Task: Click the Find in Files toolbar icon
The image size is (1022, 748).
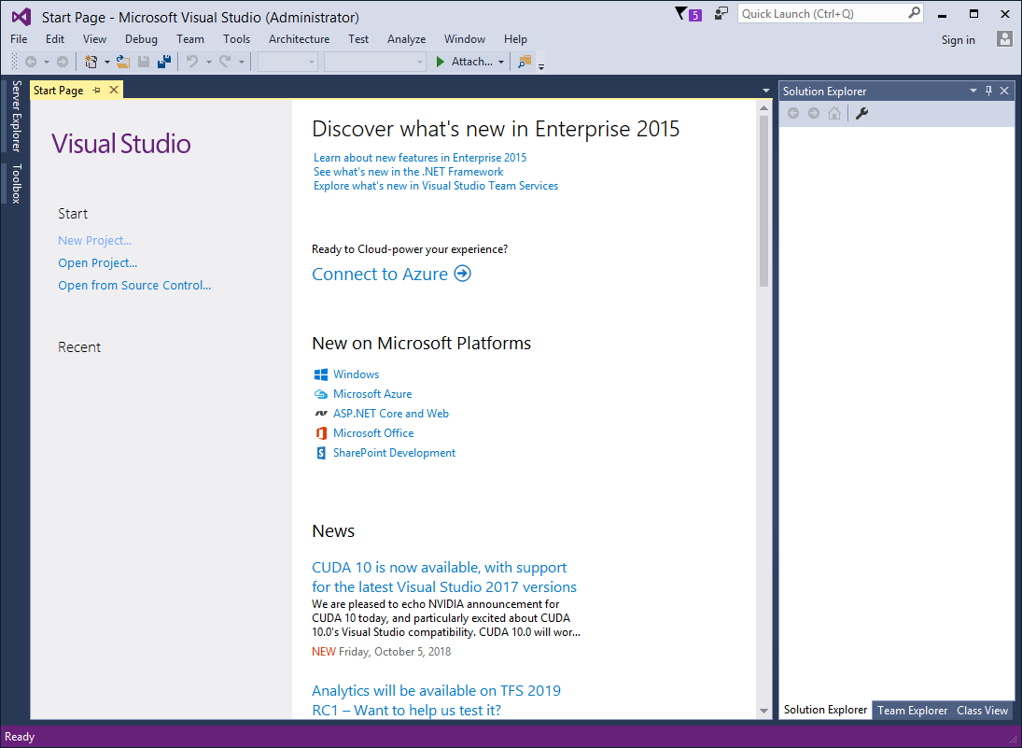Action: click(x=525, y=62)
